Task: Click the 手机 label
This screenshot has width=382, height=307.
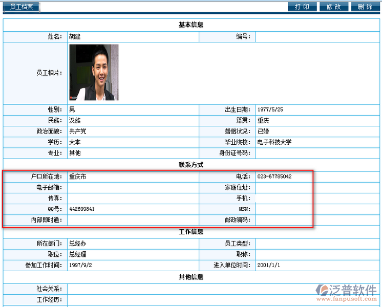Action: pos(243,199)
